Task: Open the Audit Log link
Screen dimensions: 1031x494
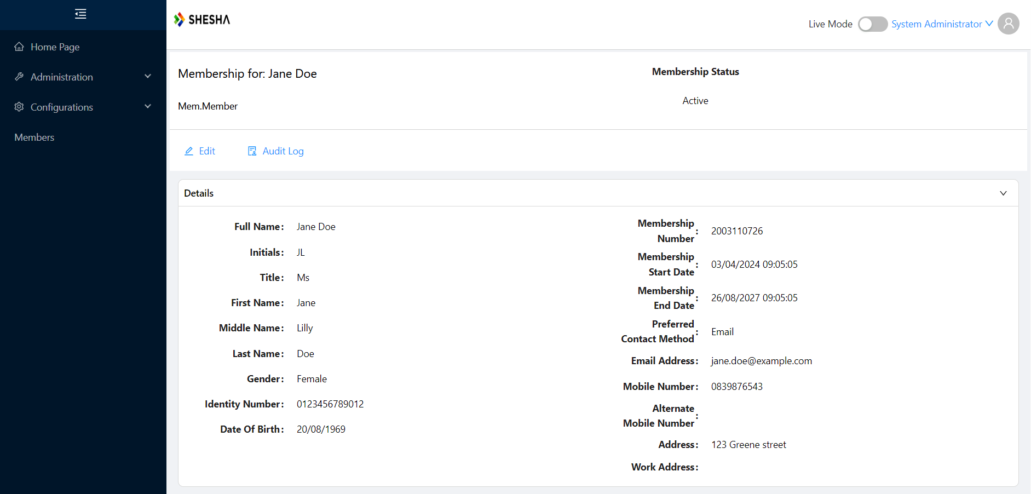Action: click(275, 151)
